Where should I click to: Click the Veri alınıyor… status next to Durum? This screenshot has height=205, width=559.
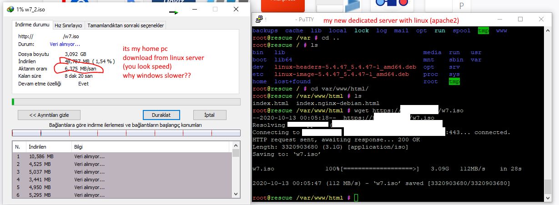pyautogui.click(x=65, y=45)
